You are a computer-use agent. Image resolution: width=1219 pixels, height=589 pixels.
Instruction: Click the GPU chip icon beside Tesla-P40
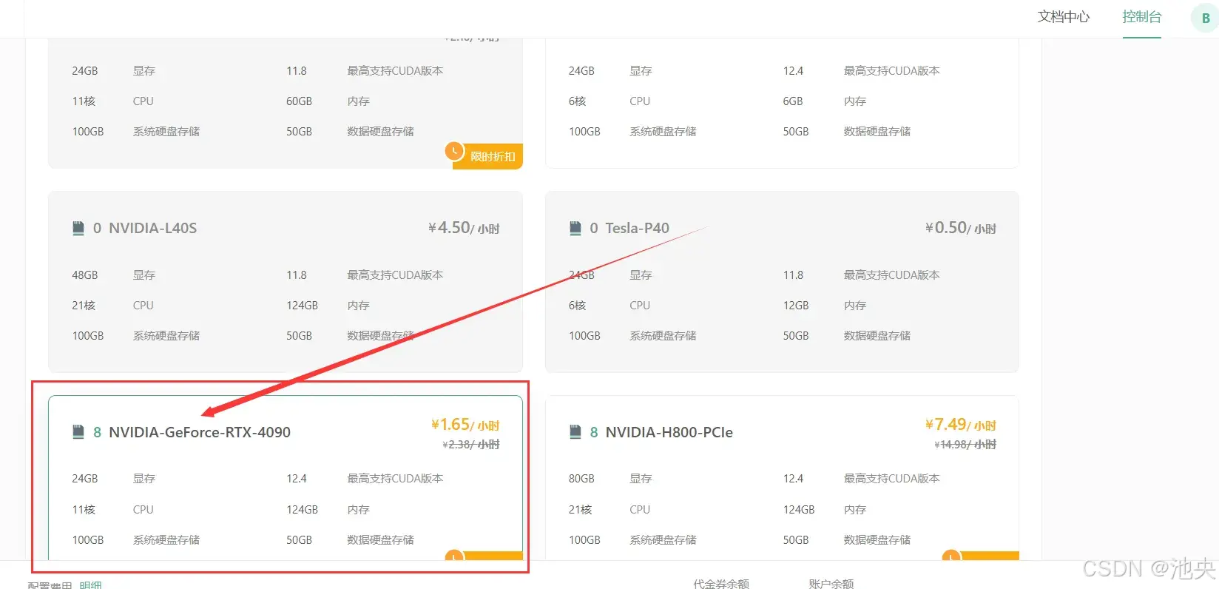point(575,228)
